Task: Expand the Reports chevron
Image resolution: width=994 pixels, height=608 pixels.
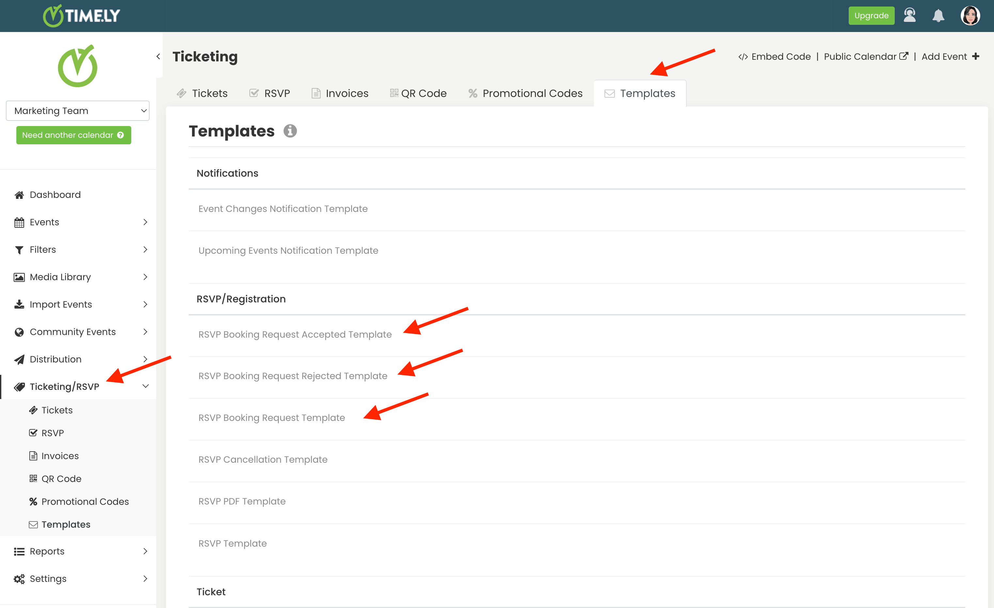Action: click(145, 552)
